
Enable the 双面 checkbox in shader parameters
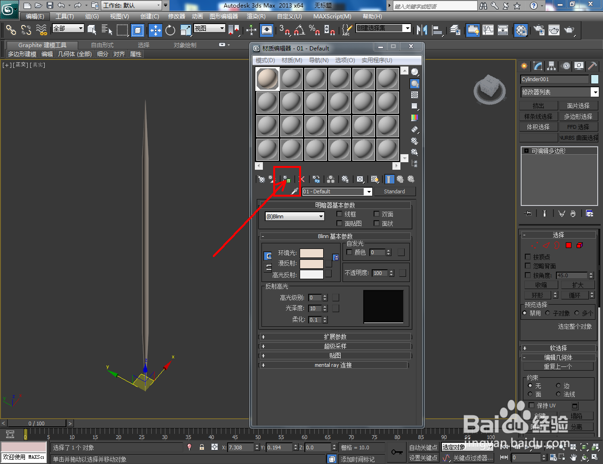[375, 214]
